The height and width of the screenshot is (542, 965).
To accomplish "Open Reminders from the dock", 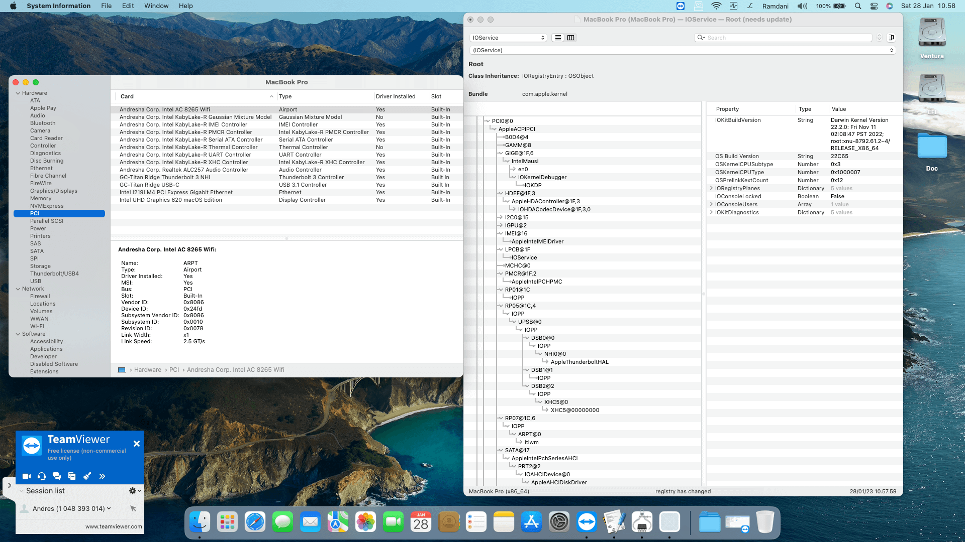I will pyautogui.click(x=476, y=522).
